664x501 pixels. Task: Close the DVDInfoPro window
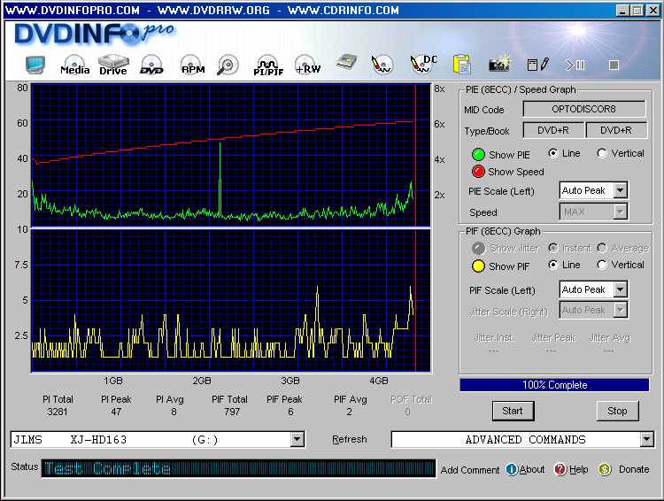pyautogui.click(x=652, y=10)
